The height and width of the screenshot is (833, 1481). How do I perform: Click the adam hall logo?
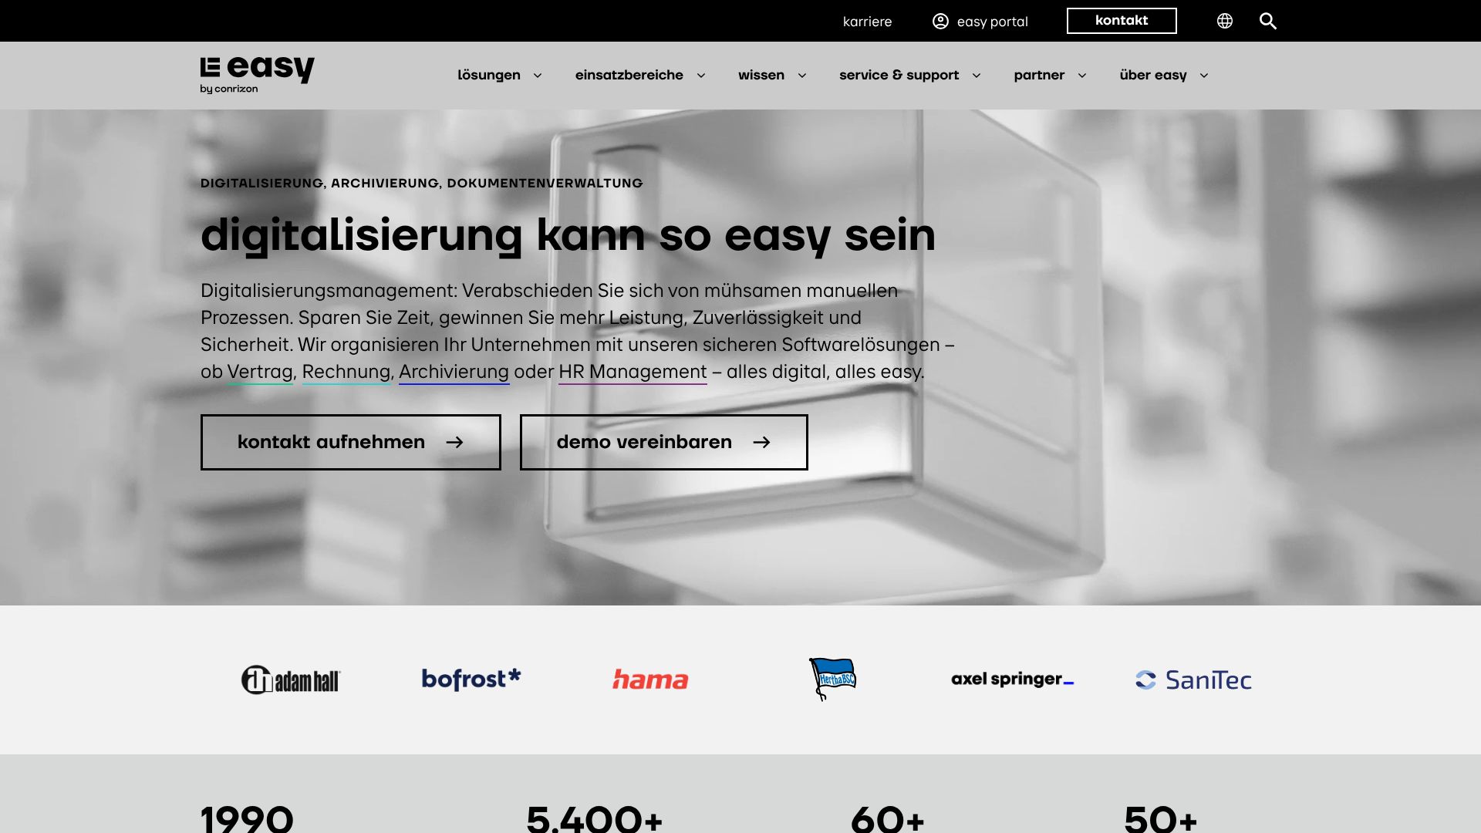tap(291, 680)
